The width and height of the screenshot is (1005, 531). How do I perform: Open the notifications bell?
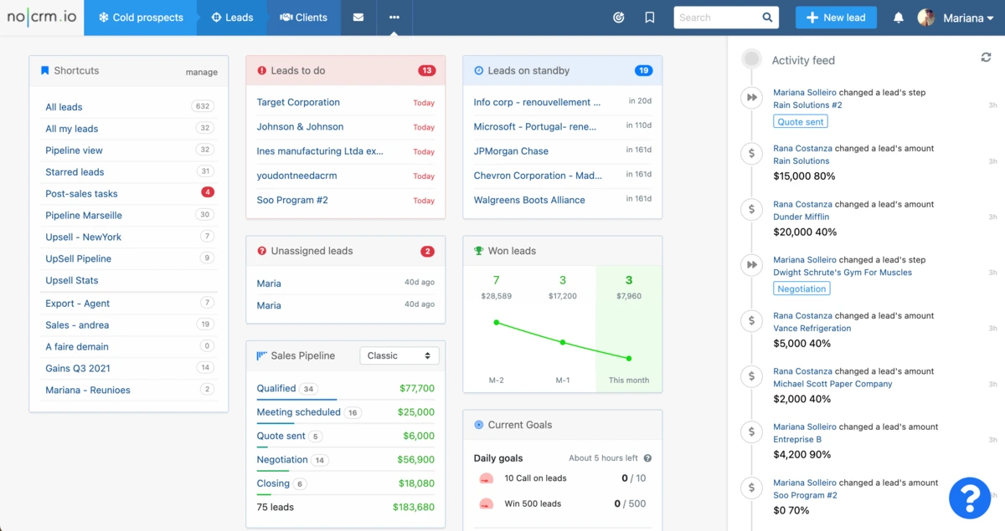899,18
